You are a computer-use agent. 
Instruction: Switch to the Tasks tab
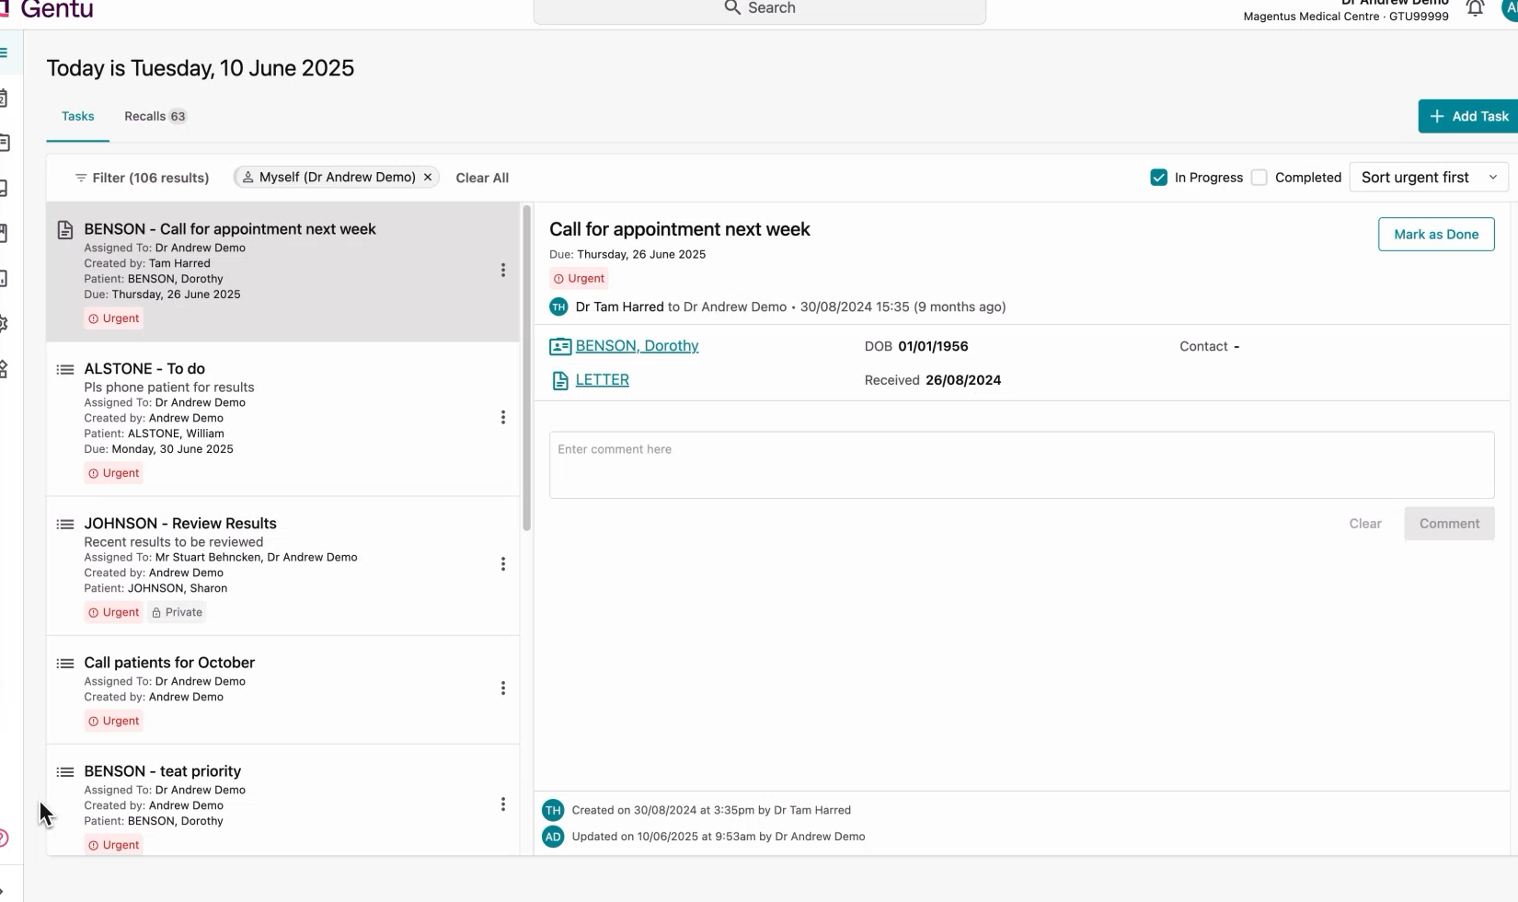78,116
